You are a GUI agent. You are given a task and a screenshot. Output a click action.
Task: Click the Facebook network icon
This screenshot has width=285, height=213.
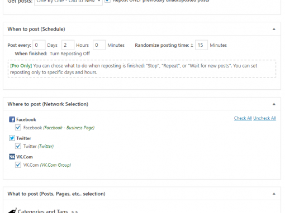tap(12, 119)
